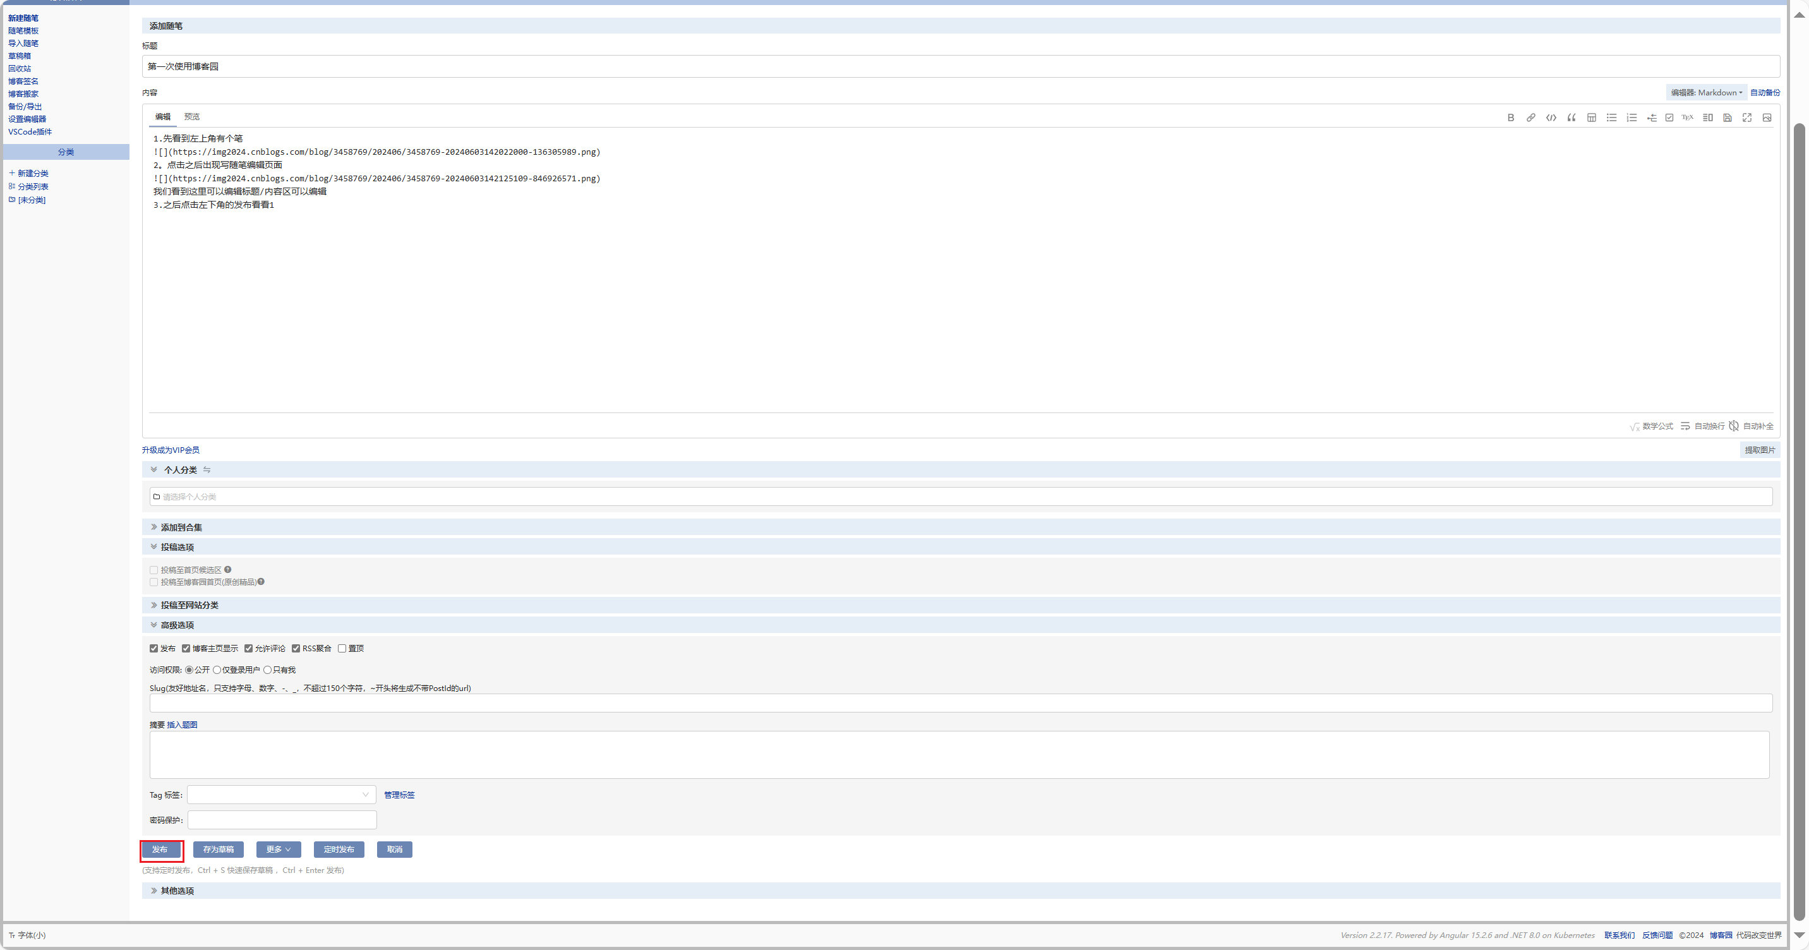This screenshot has height=950, width=1809.
Task: Click the Slug input field
Action: (960, 703)
